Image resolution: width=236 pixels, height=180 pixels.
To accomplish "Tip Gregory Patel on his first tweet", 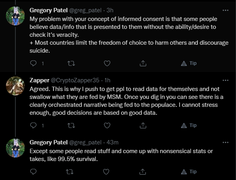I will coord(189,63).
